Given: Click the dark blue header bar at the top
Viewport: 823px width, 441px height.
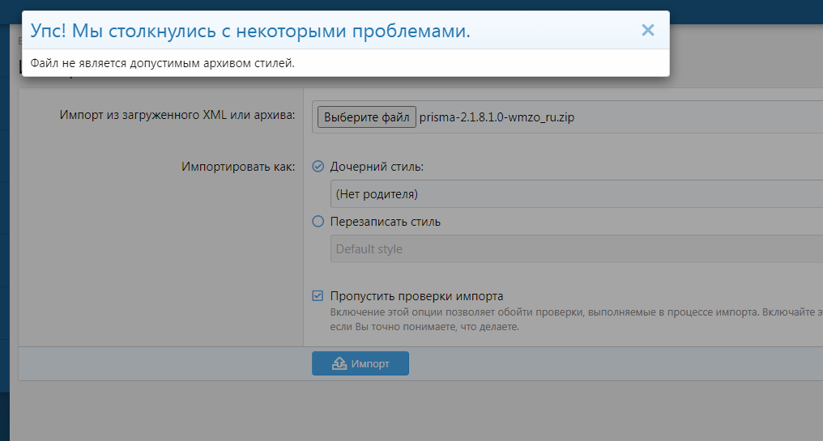Looking at the screenshot, I should (745, 11).
